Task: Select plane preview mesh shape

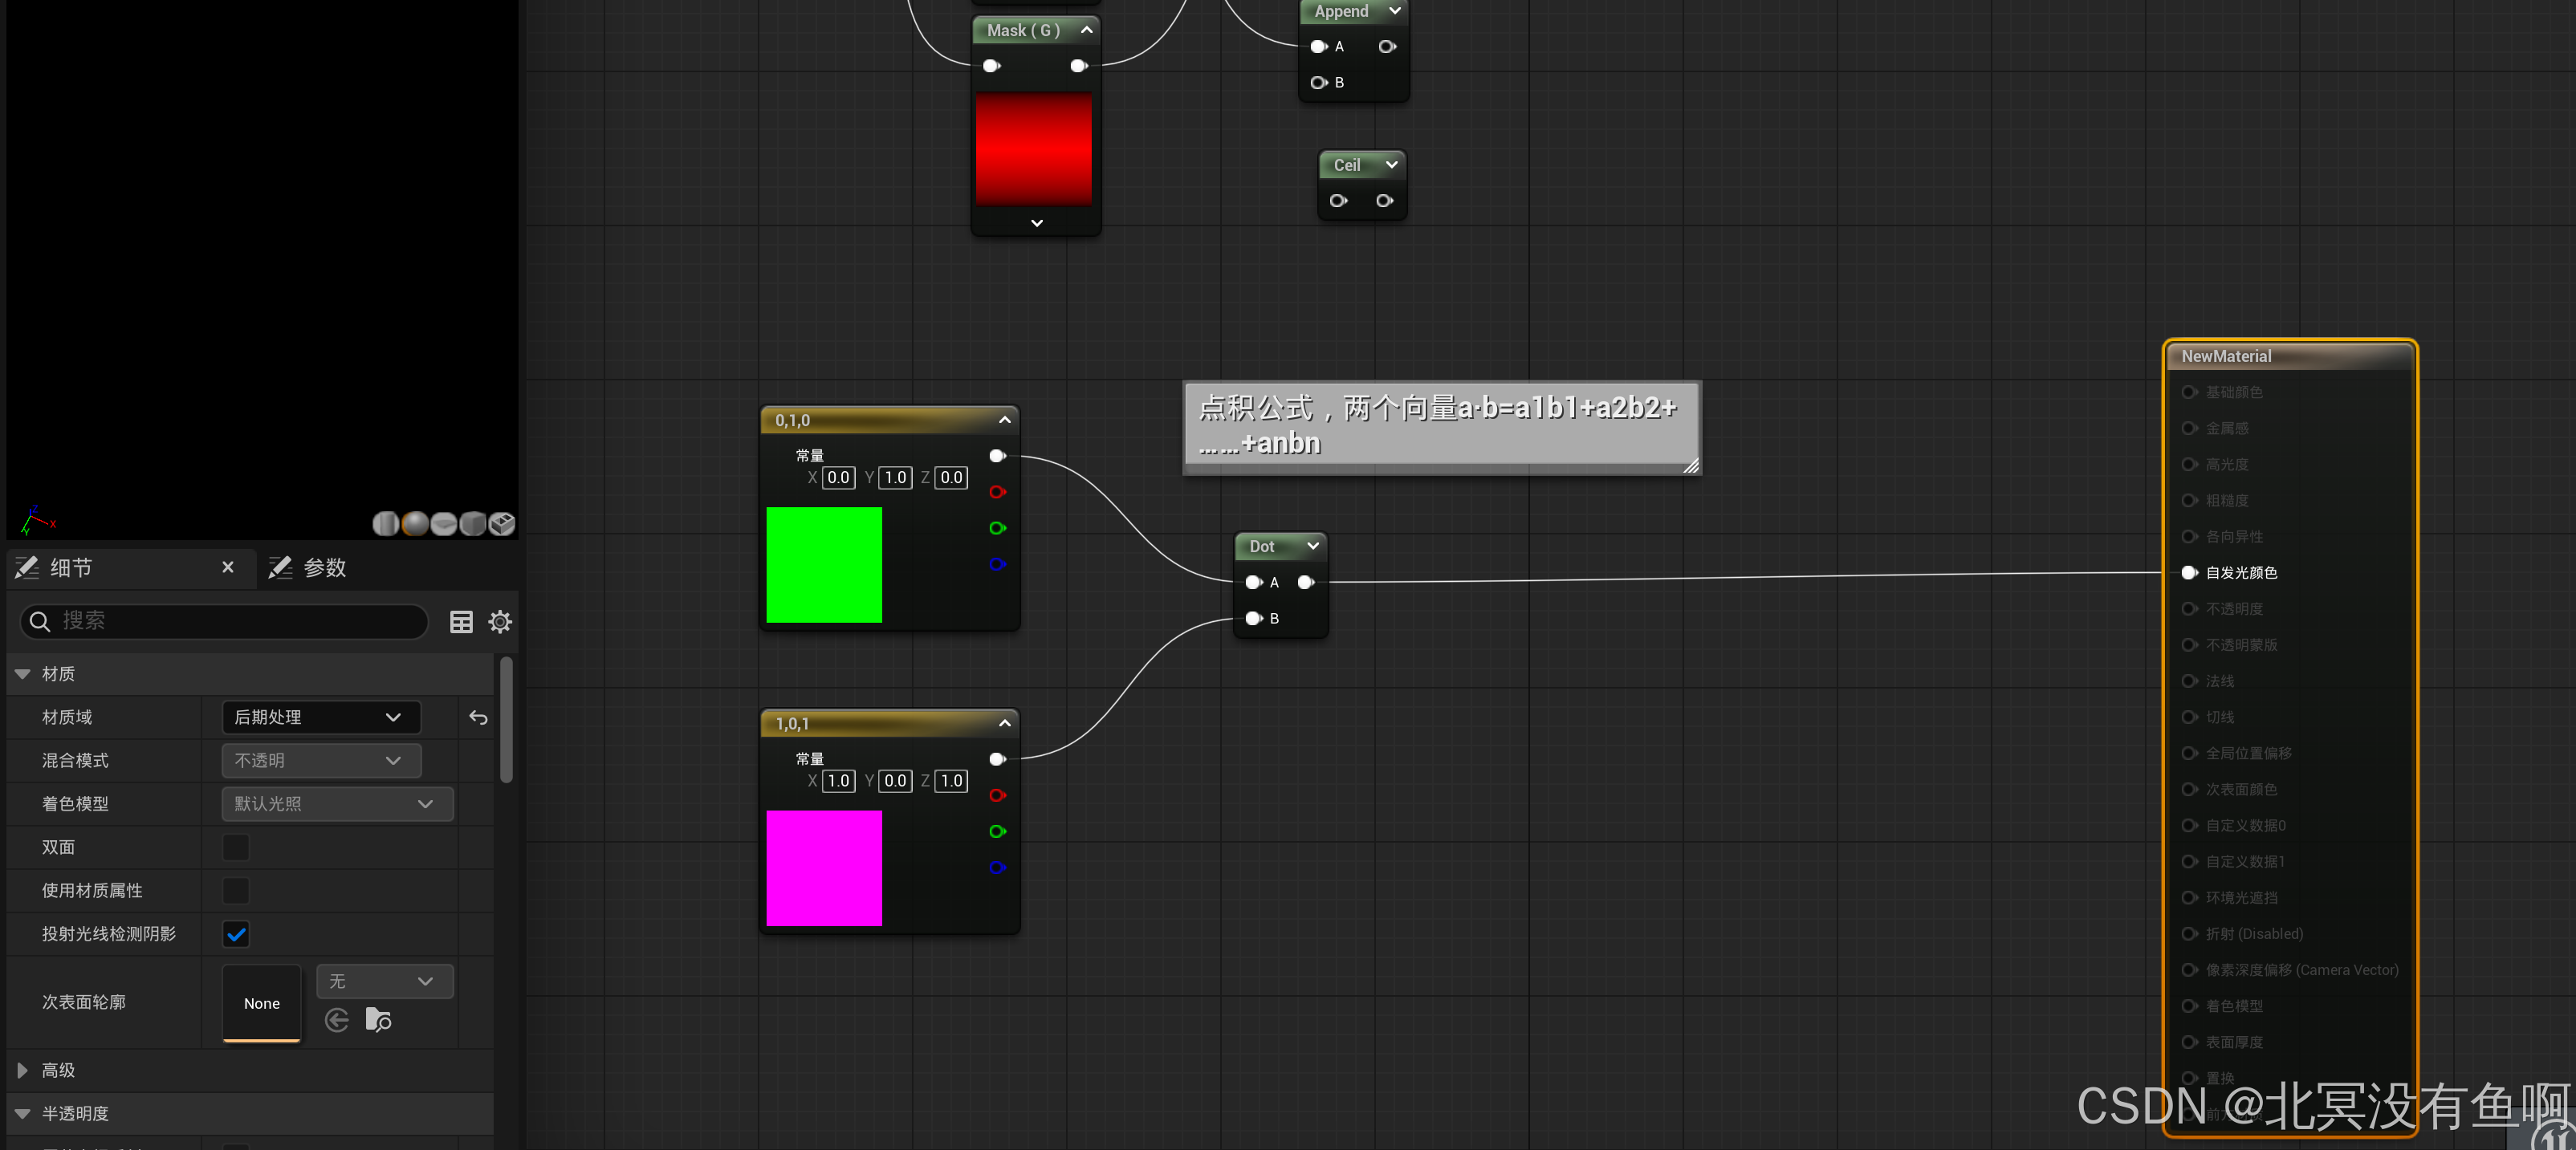Action: click(444, 523)
